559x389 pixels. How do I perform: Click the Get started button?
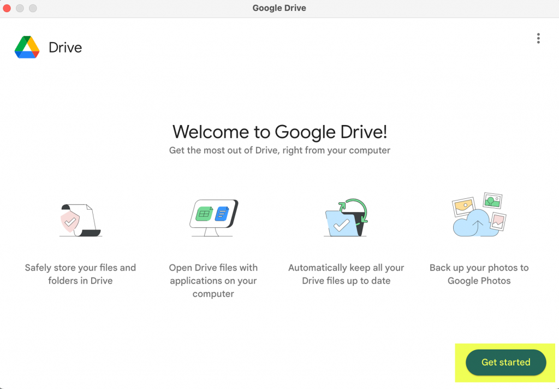[x=506, y=362]
